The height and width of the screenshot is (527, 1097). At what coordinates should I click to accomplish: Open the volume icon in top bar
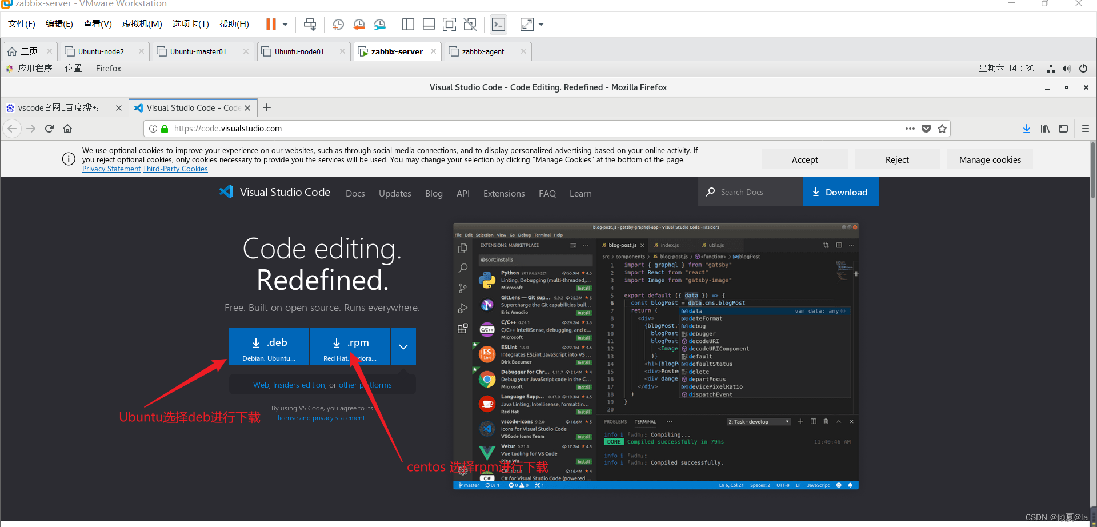click(1067, 69)
